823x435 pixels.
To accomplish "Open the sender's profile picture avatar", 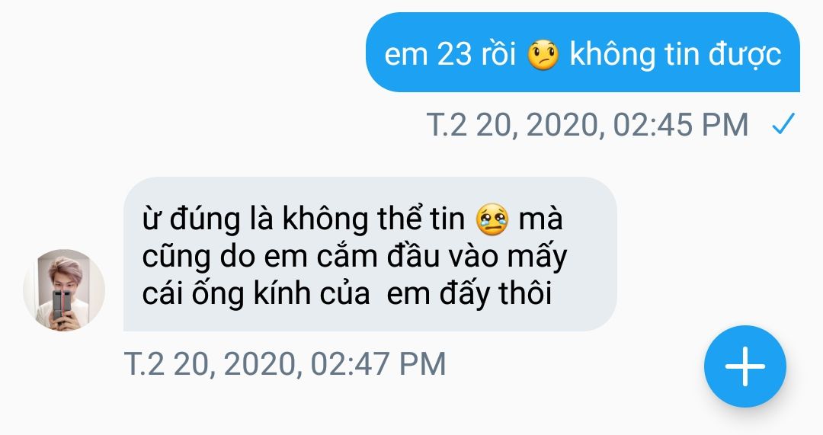I will pos(64,290).
